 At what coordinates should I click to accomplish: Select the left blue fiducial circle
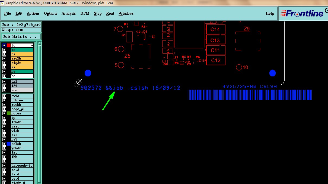[88, 73]
